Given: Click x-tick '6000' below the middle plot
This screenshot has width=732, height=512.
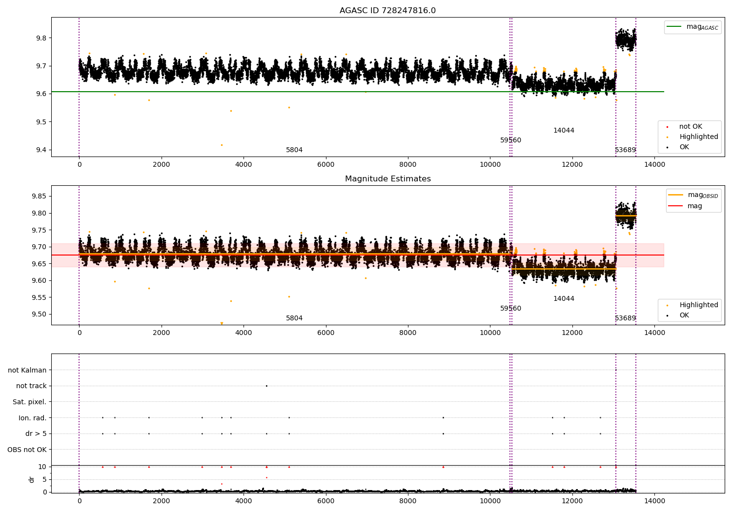Looking at the screenshot, I should (325, 333).
